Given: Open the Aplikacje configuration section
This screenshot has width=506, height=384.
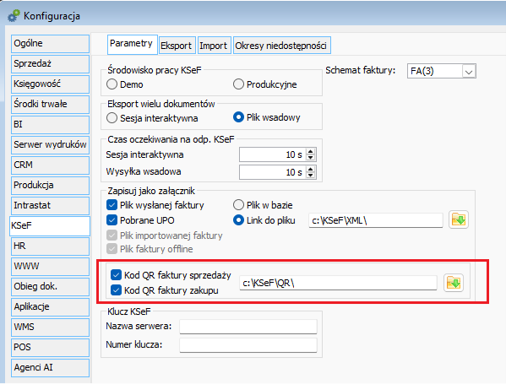Looking at the screenshot, I should coord(50,307).
